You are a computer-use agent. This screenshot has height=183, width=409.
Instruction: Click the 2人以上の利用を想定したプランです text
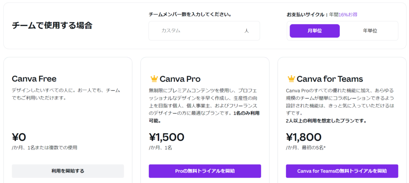pyautogui.click(x=326, y=121)
